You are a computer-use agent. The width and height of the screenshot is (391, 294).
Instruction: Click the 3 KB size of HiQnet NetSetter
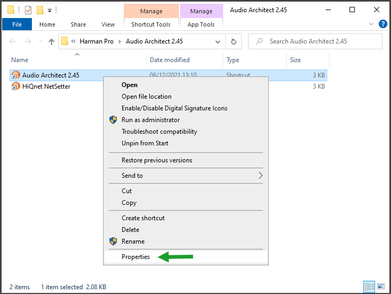(319, 87)
